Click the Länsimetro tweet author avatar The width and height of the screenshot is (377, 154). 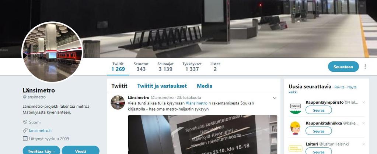tap(118, 103)
